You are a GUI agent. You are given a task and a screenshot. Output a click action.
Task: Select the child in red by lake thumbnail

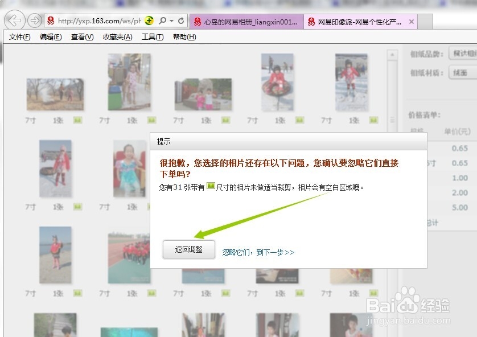pyautogui.click(x=55, y=255)
